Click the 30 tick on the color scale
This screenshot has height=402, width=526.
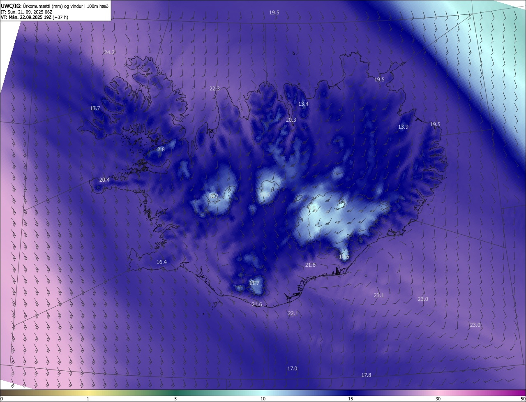click(x=438, y=399)
